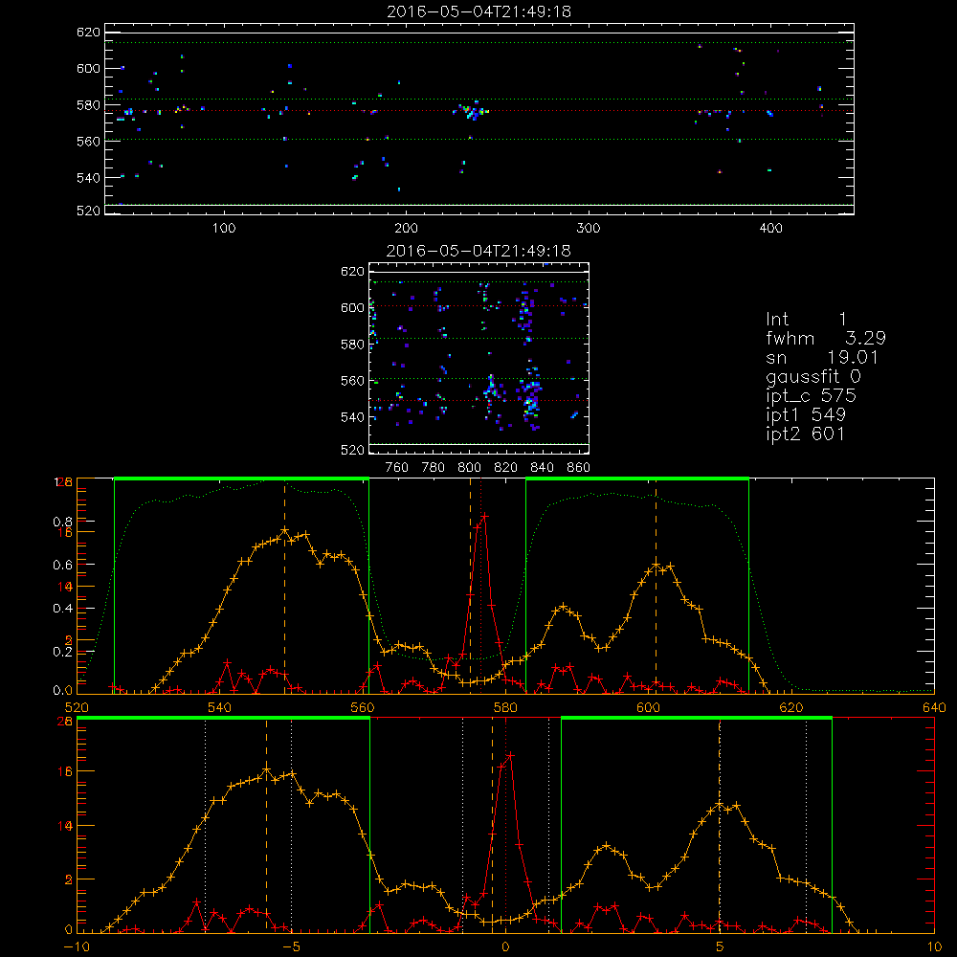Click the timestamp title above the wide top image
The width and height of the screenshot is (957, 957).
(478, 11)
